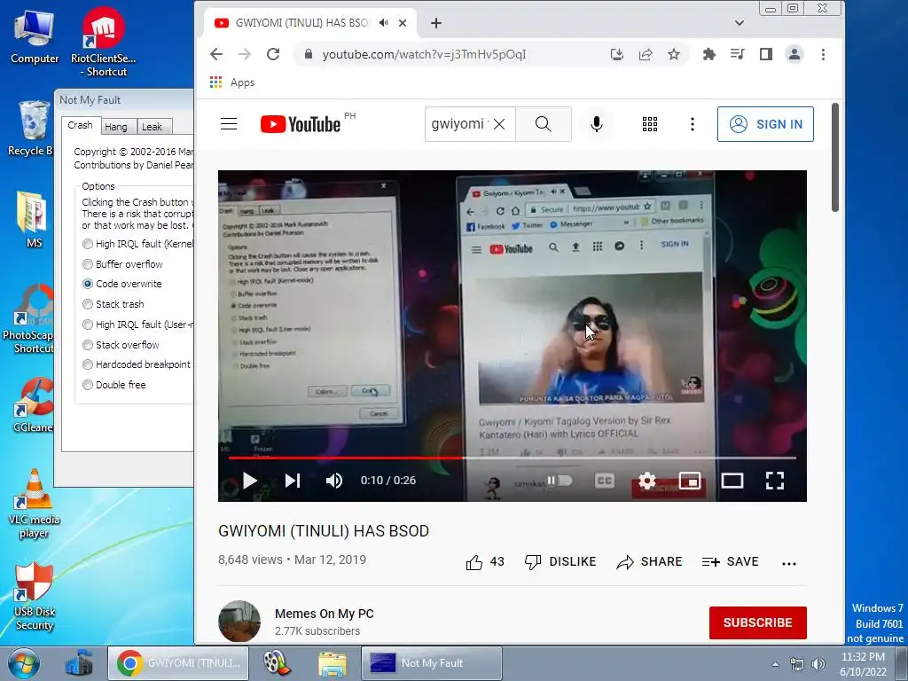
Task: Toggle Chrome side panel icon
Action: 765,54
